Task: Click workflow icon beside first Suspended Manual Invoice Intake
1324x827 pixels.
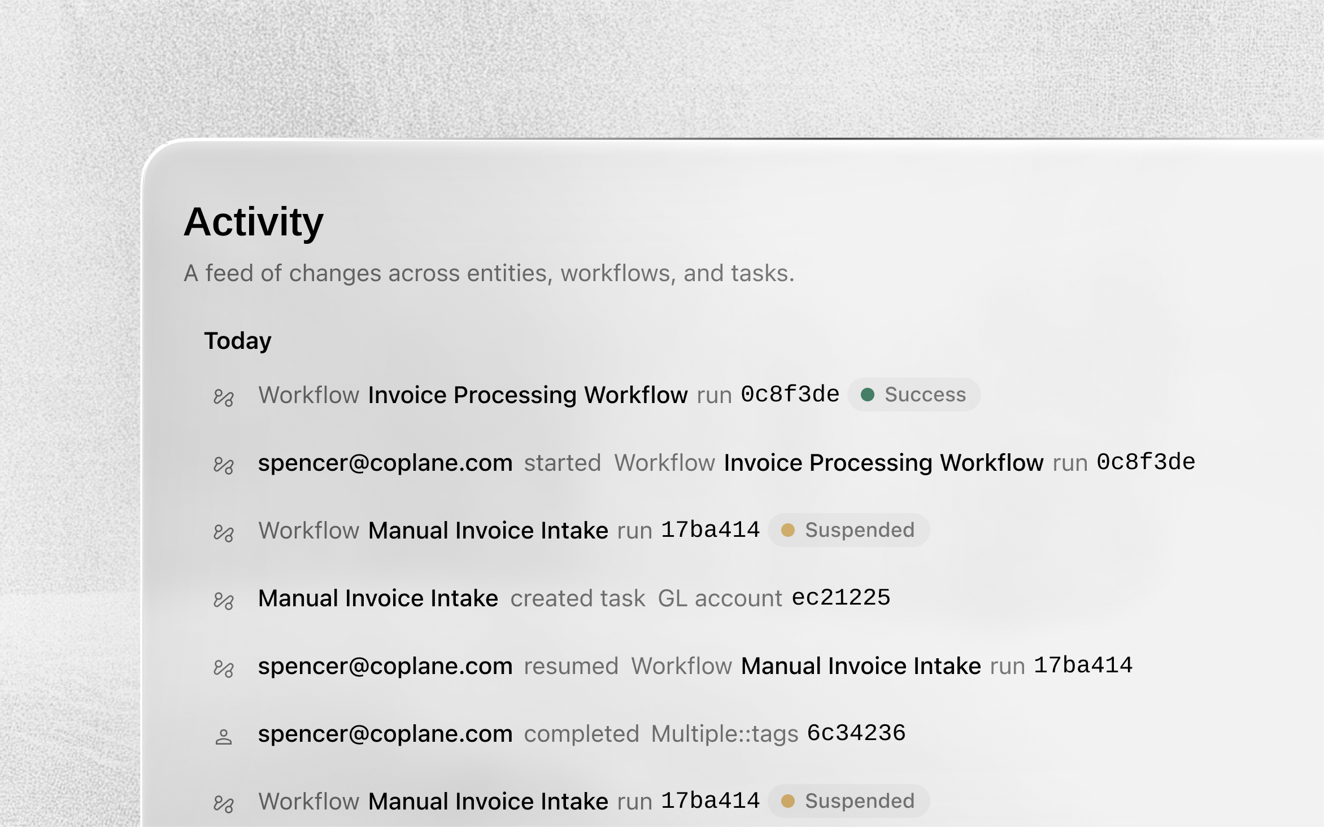Action: point(224,533)
